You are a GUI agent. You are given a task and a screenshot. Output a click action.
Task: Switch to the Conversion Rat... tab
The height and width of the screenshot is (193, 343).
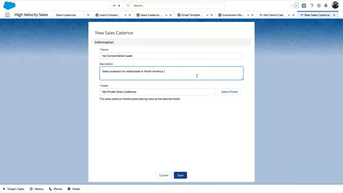pyautogui.click(x=233, y=15)
